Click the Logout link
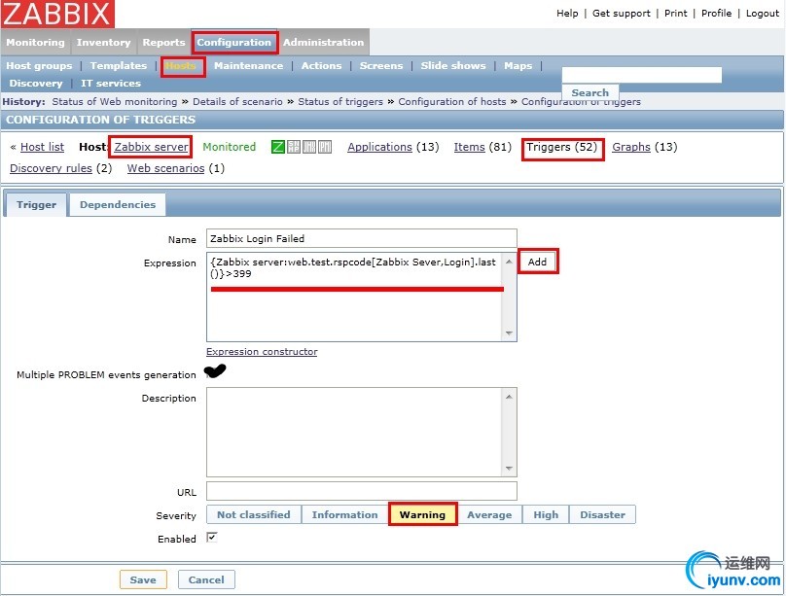Viewport: 786px width, 596px height. tap(763, 14)
